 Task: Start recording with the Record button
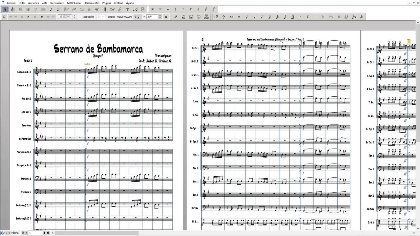42,17
